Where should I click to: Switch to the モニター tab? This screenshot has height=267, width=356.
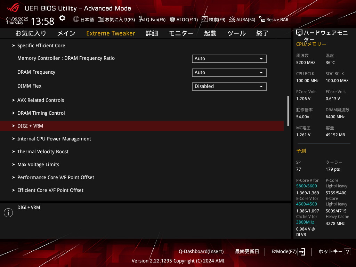pyautogui.click(x=181, y=33)
